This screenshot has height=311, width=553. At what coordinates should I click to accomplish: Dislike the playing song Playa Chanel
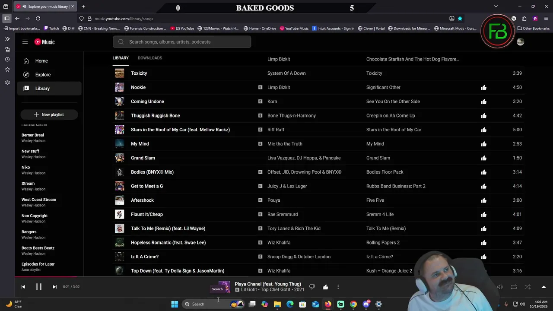[312, 287]
